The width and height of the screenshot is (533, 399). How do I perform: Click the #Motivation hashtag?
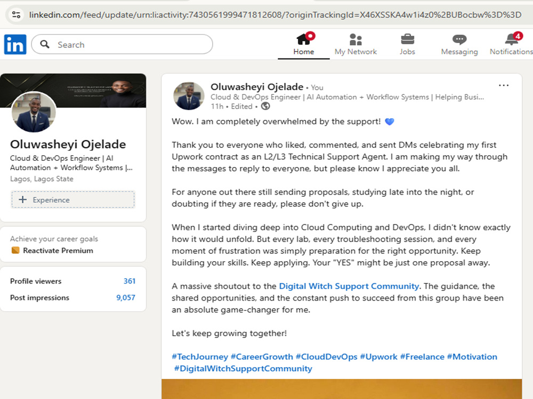pyautogui.click(x=472, y=356)
